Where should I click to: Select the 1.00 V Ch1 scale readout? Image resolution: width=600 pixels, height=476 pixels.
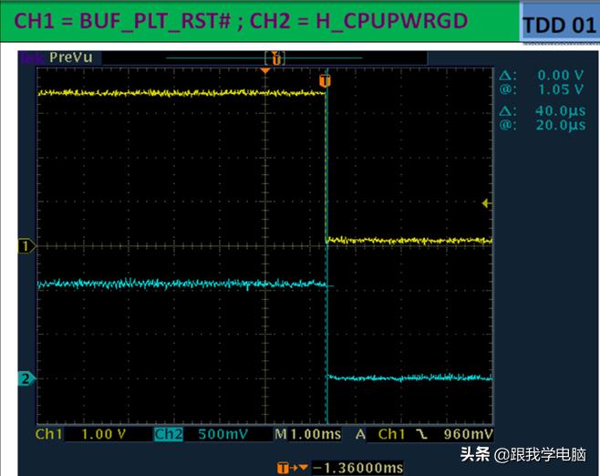101,435
